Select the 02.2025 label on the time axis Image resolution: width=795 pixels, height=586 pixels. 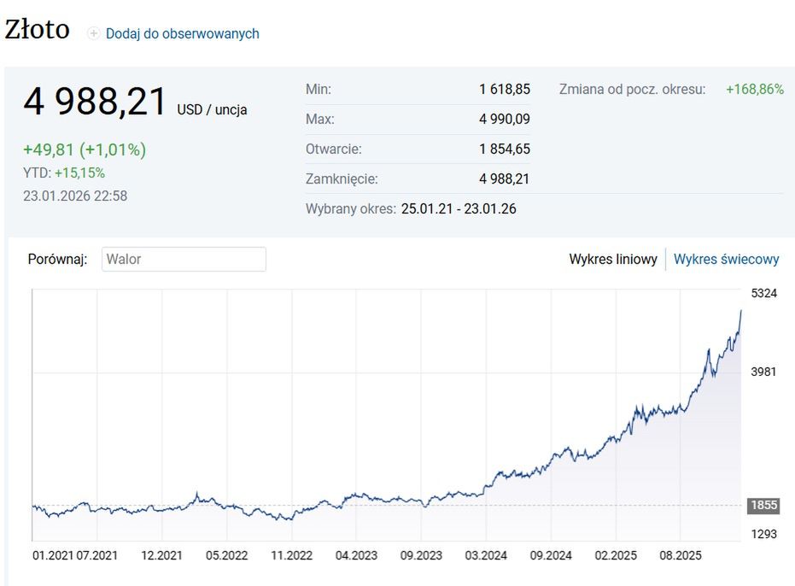(x=616, y=555)
